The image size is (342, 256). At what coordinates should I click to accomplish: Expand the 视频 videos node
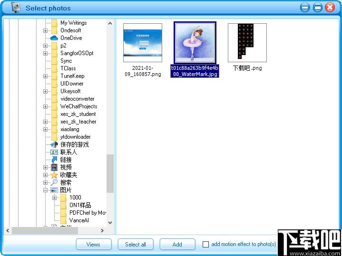(x=45, y=168)
